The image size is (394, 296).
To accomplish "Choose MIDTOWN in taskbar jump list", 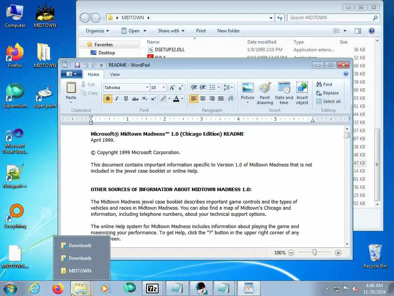I will pos(82,271).
